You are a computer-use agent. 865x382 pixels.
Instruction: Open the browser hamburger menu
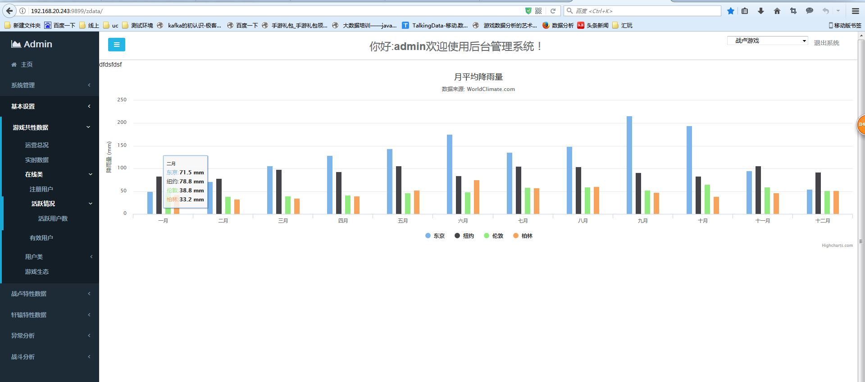coord(855,11)
